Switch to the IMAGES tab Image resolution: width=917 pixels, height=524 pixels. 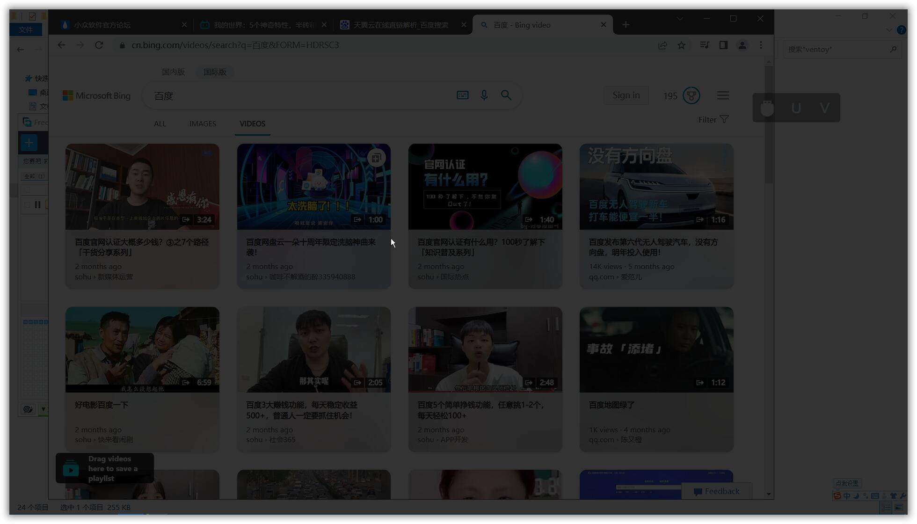coord(203,124)
